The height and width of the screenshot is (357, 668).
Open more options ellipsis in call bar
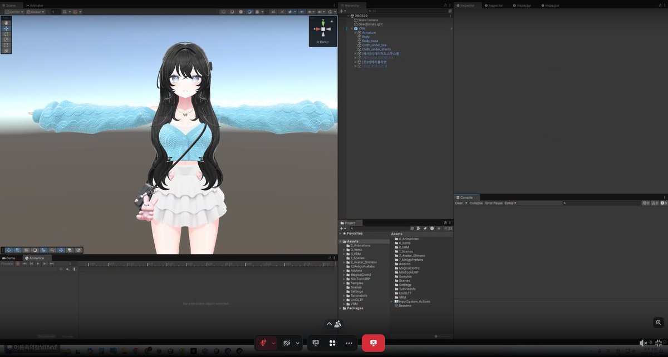point(349,343)
